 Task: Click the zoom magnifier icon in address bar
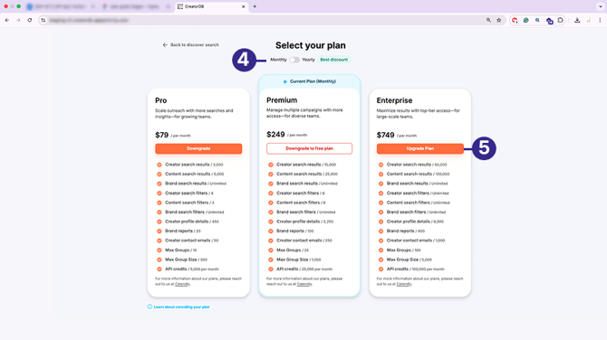tap(488, 20)
